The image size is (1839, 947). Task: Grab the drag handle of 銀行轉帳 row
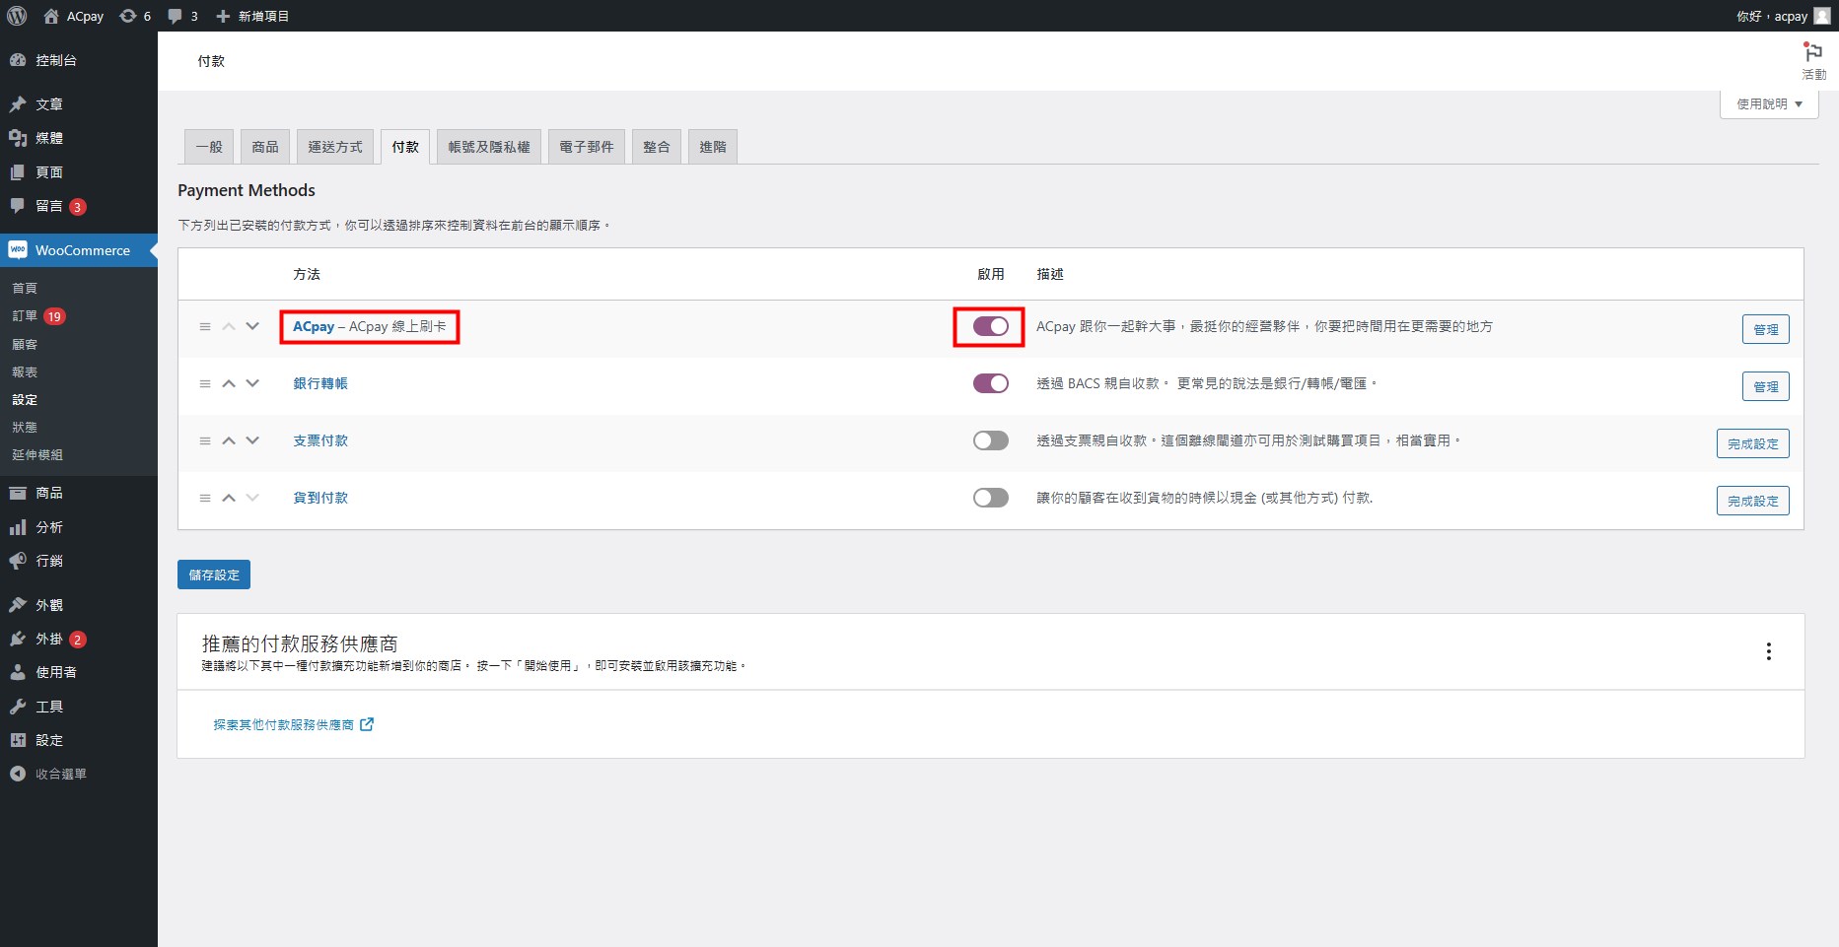(205, 383)
